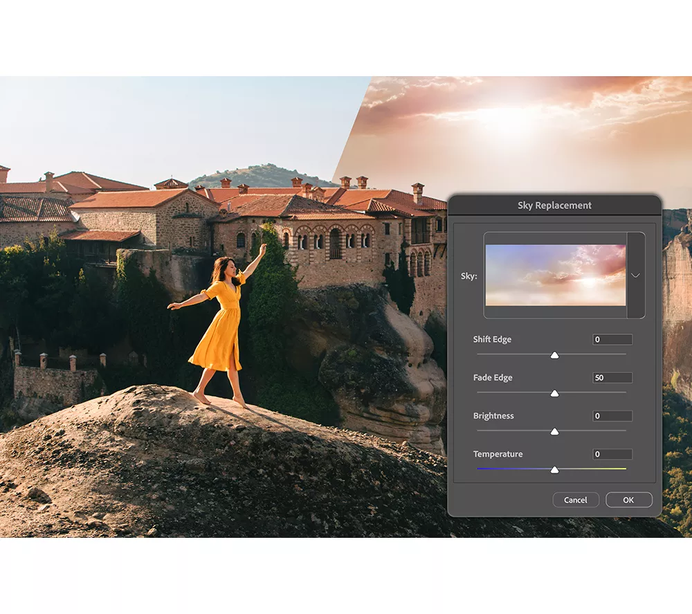Click the Fade Edge label text
692x614 pixels.
[492, 377]
